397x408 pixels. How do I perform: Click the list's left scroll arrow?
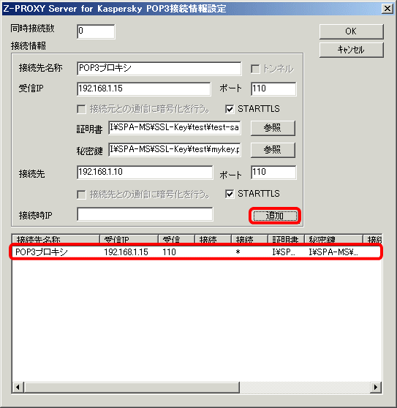point(18,388)
